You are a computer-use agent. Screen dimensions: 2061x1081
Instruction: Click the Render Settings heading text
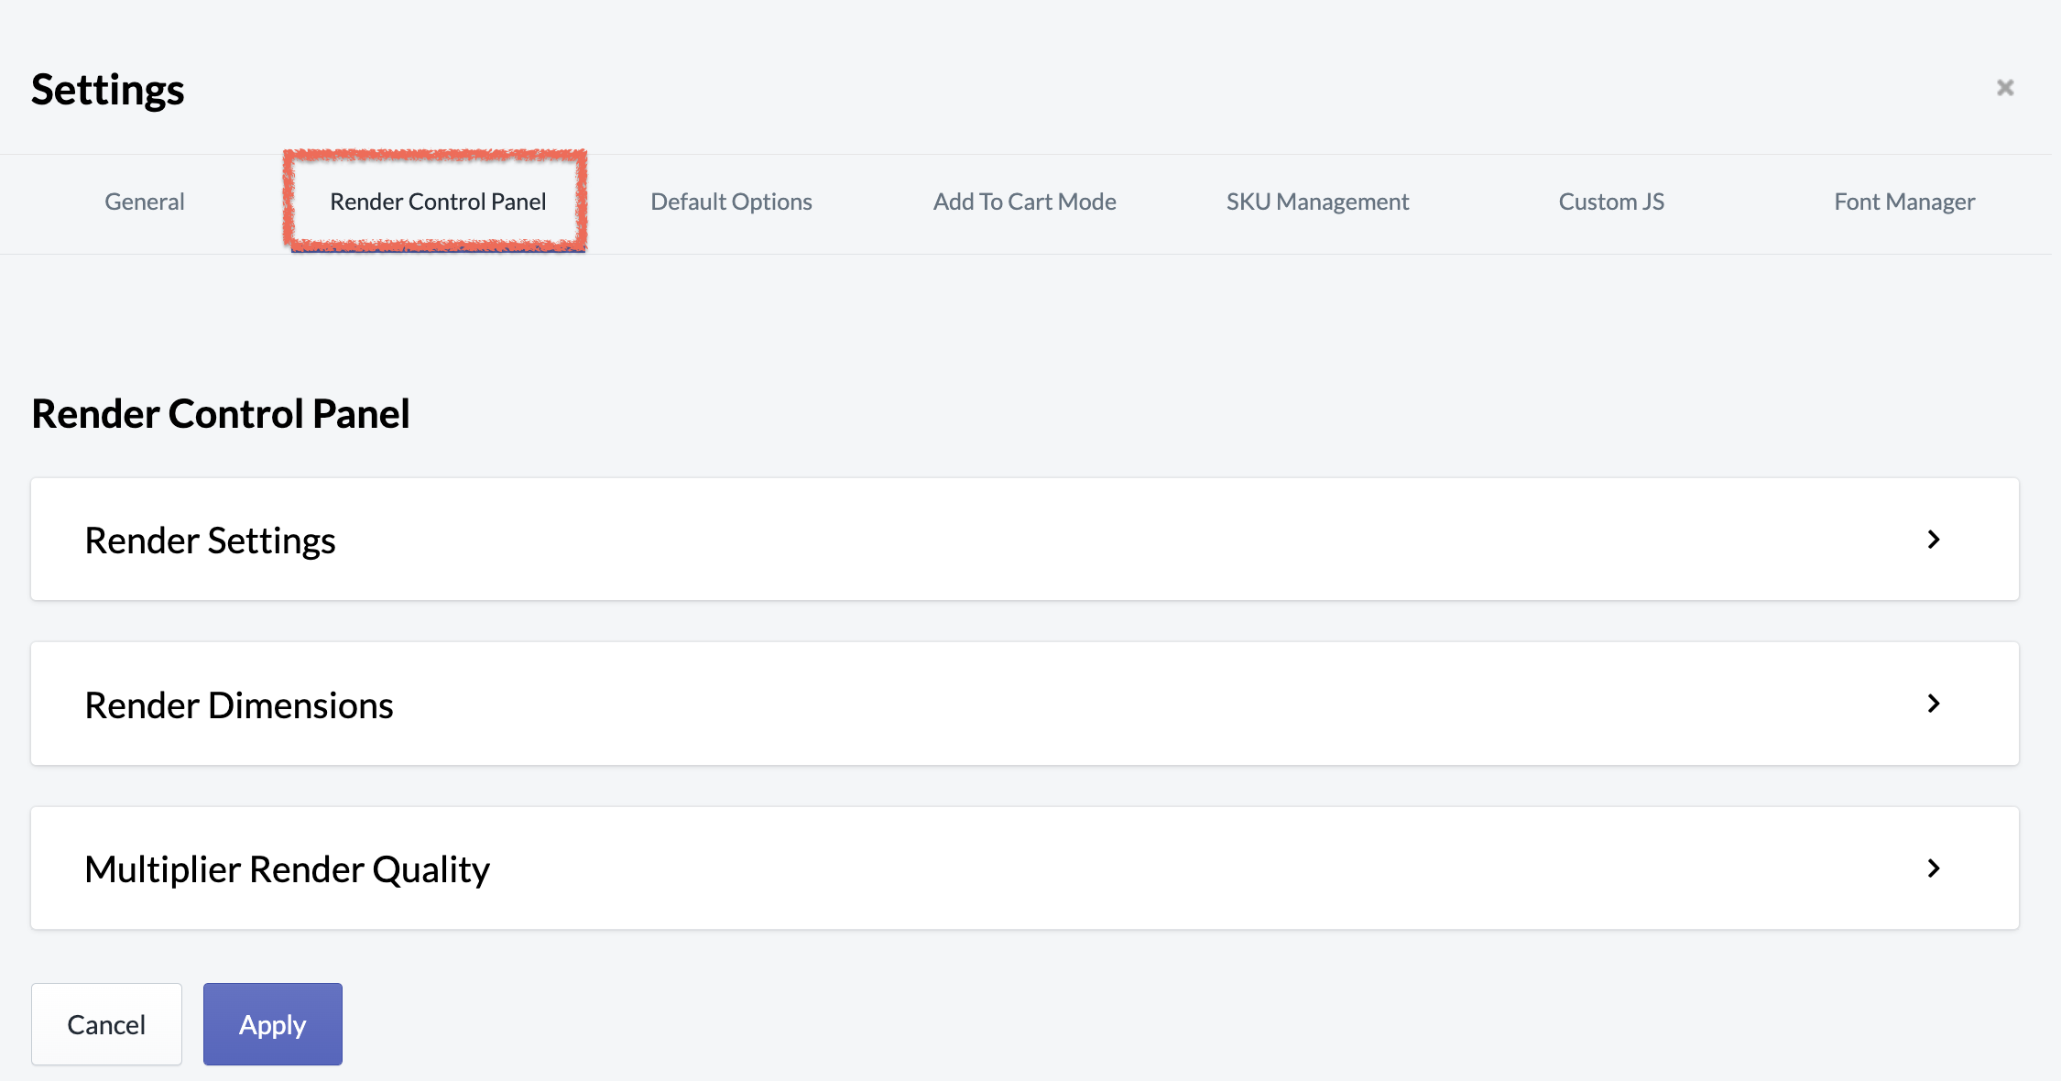210,540
